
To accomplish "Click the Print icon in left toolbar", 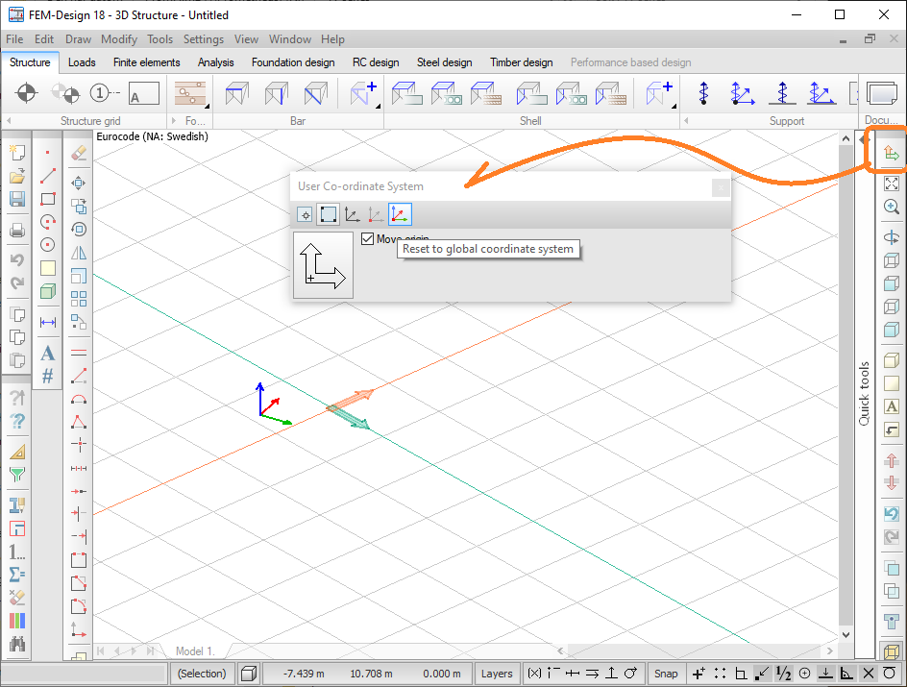I will [17, 231].
